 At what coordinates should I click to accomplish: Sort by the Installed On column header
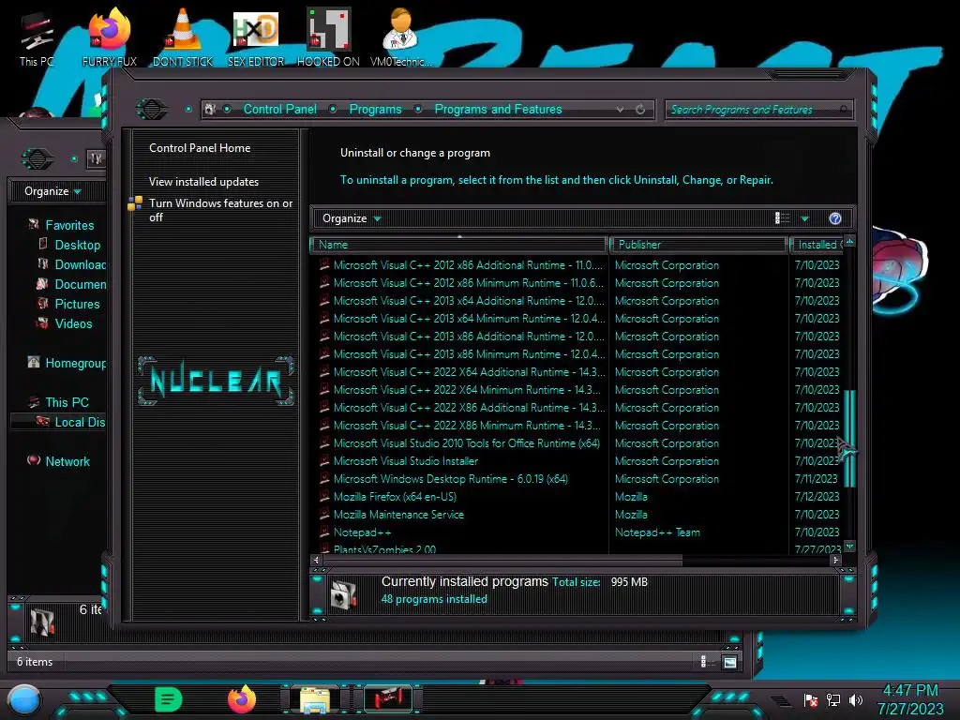[x=817, y=245]
